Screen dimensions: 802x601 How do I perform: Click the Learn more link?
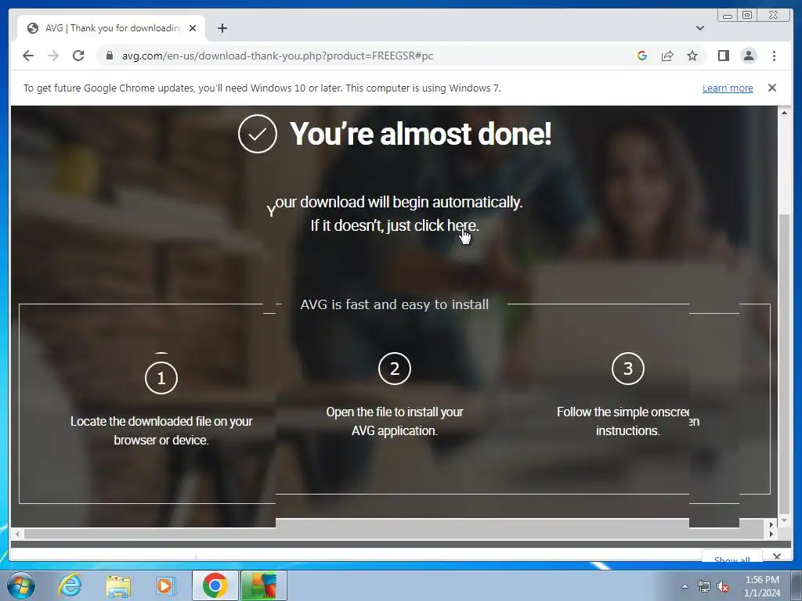(728, 88)
